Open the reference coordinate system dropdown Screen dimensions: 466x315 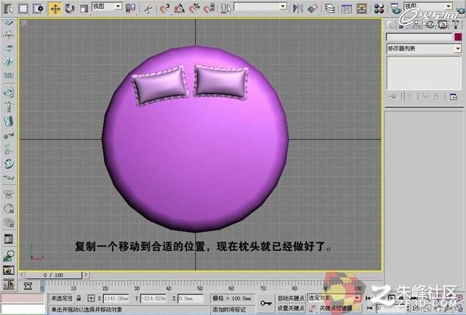(107, 6)
